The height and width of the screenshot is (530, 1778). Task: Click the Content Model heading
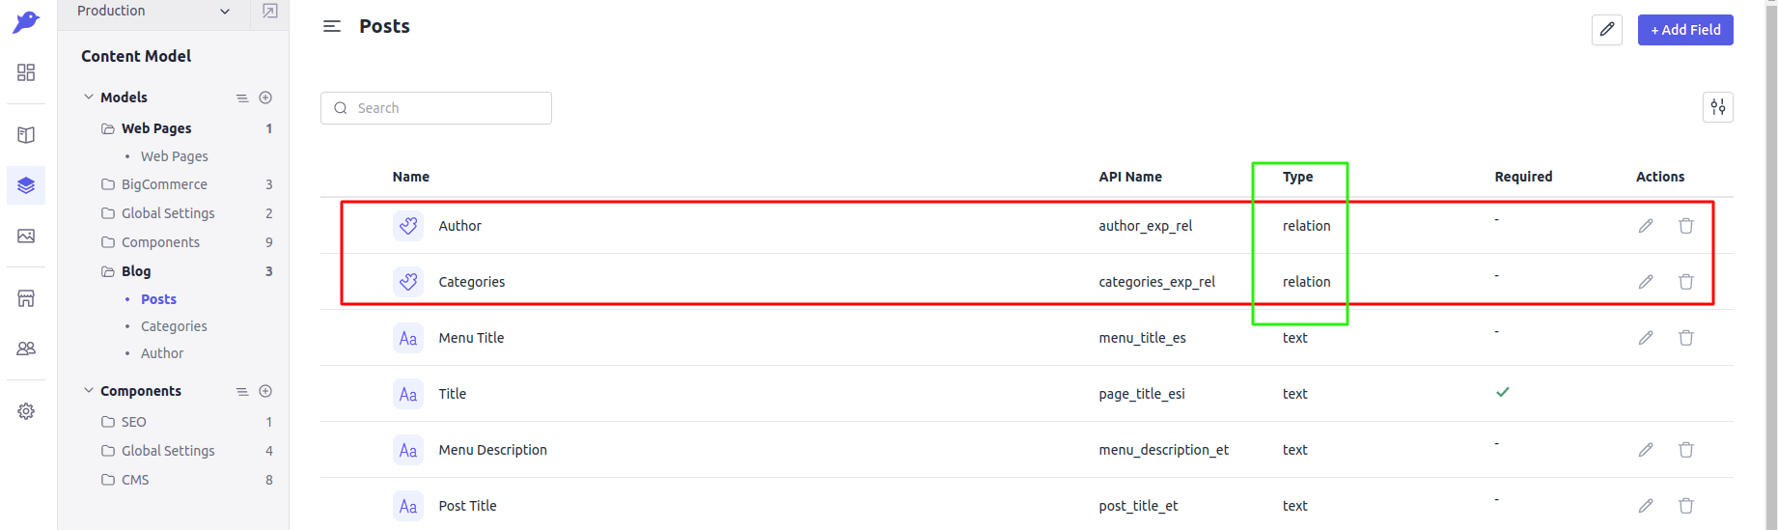coord(136,56)
